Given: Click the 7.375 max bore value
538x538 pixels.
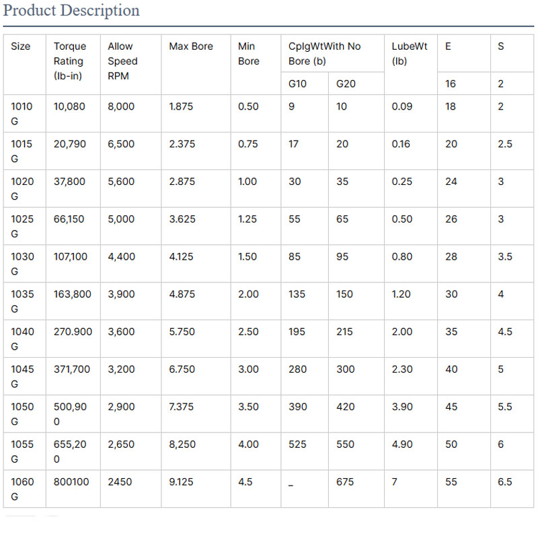Looking at the screenshot, I should (182, 407).
